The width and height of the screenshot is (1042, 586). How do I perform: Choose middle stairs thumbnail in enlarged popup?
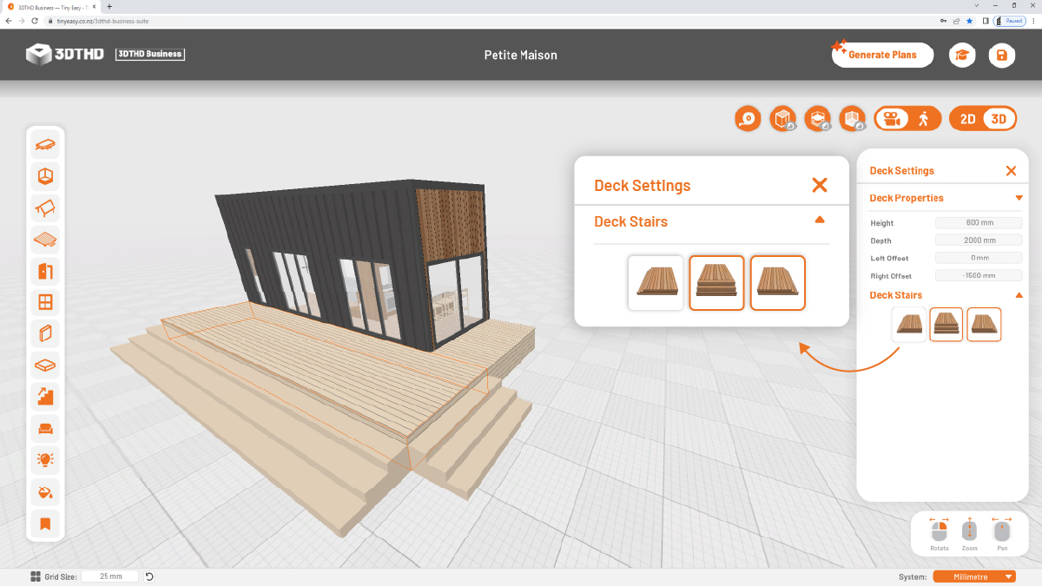[x=716, y=282]
